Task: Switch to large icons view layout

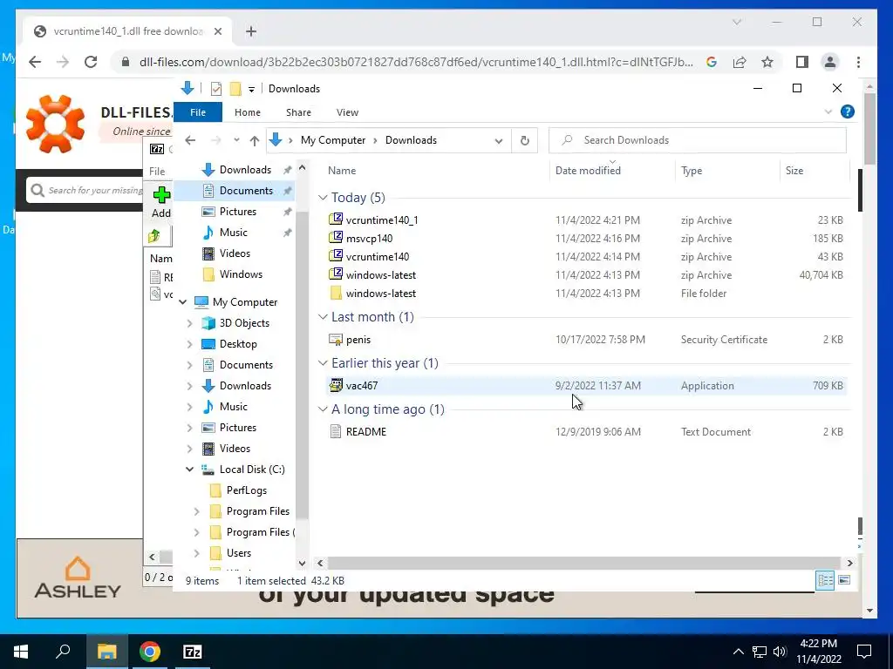Action: [x=844, y=579]
